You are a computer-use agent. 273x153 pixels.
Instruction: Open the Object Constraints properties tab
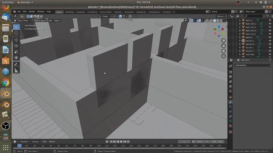pyautogui.click(x=230, y=116)
